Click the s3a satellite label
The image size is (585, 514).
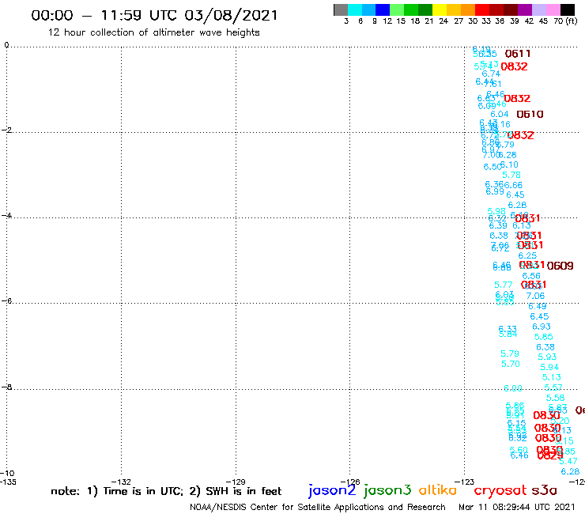(x=545, y=491)
